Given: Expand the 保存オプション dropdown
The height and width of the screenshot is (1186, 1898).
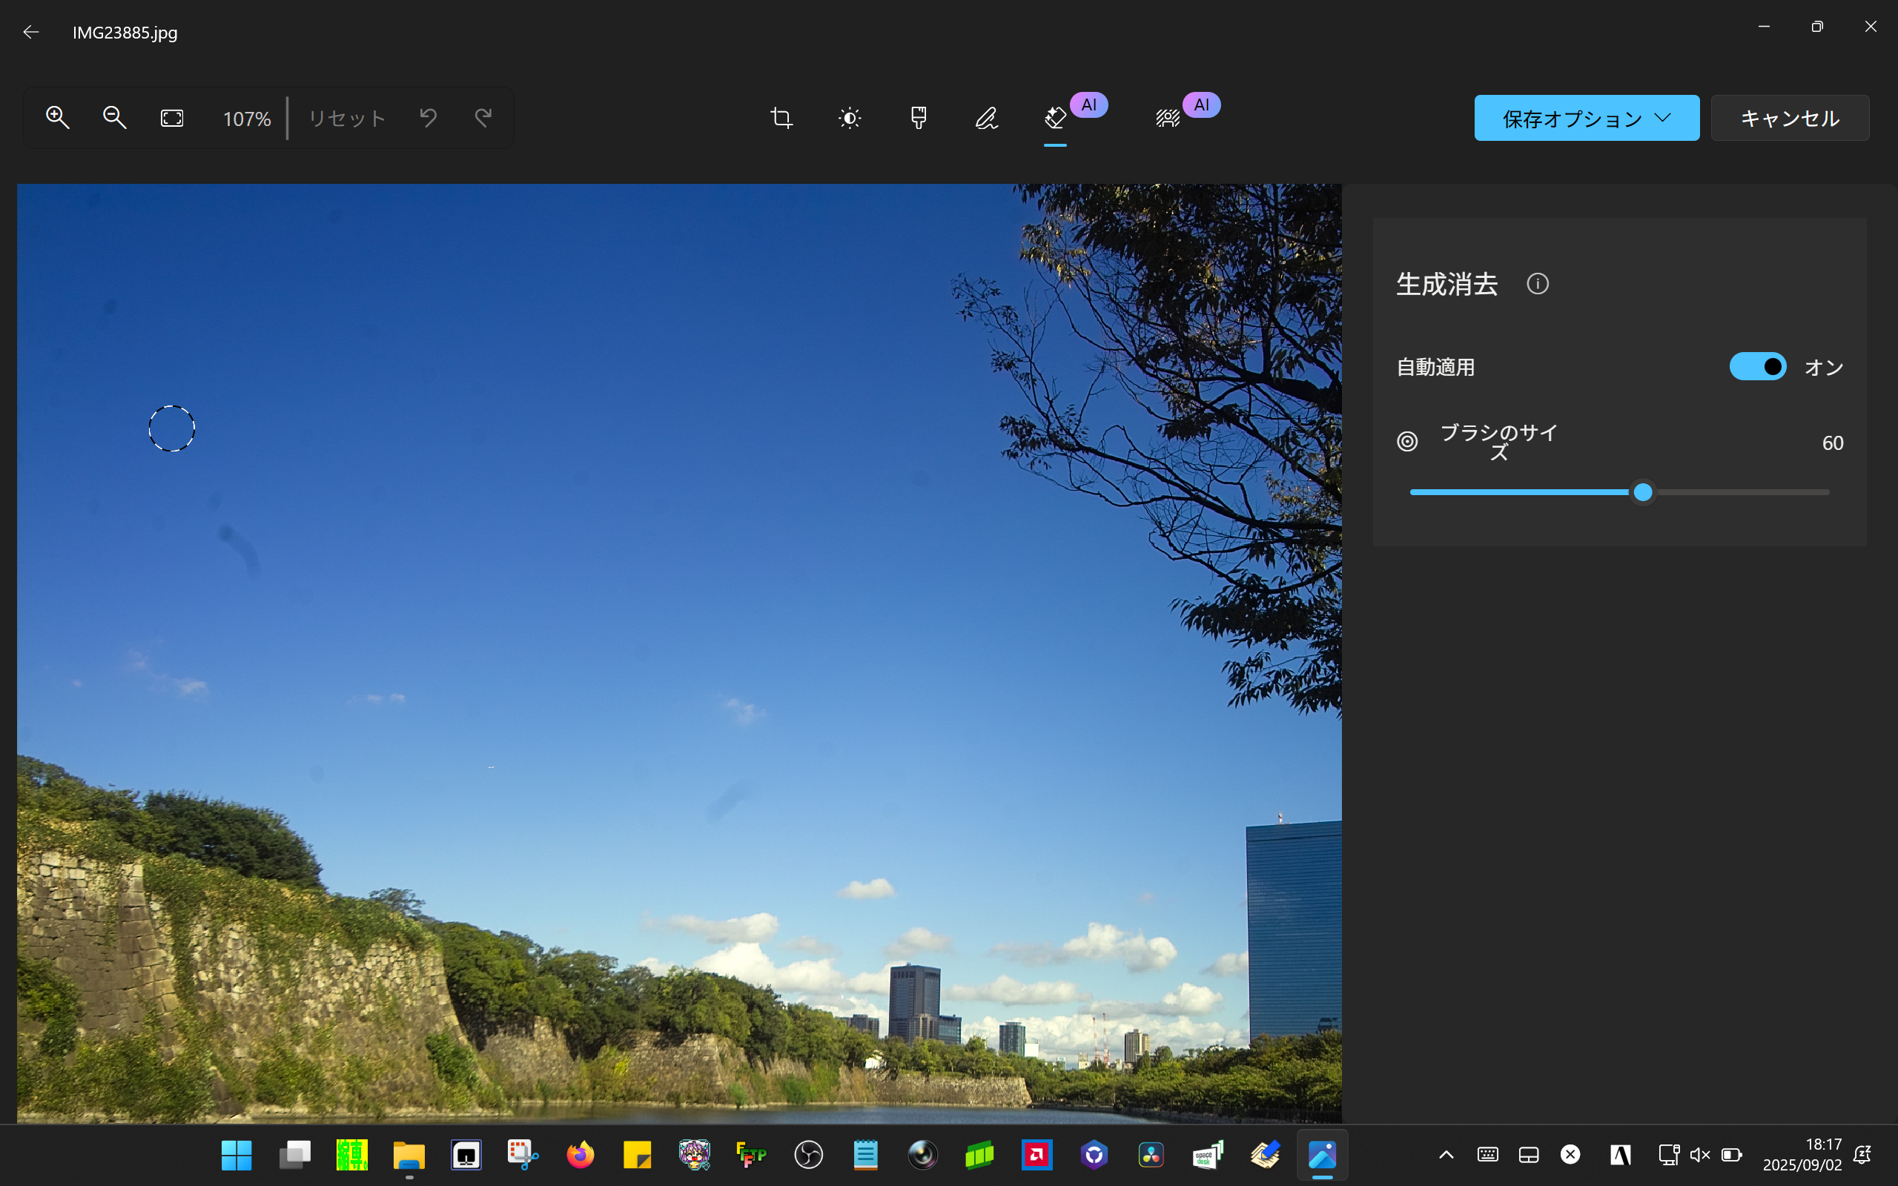Looking at the screenshot, I should [x=1586, y=119].
